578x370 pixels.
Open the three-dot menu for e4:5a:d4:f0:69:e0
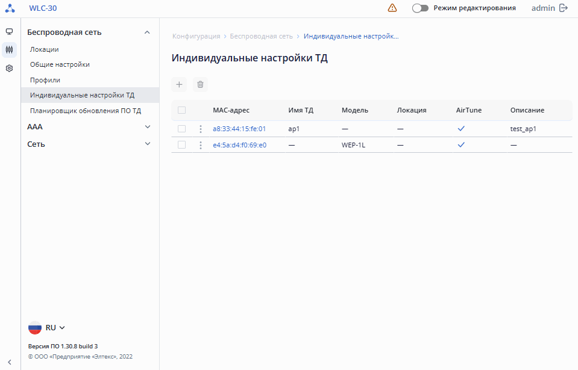click(x=201, y=145)
